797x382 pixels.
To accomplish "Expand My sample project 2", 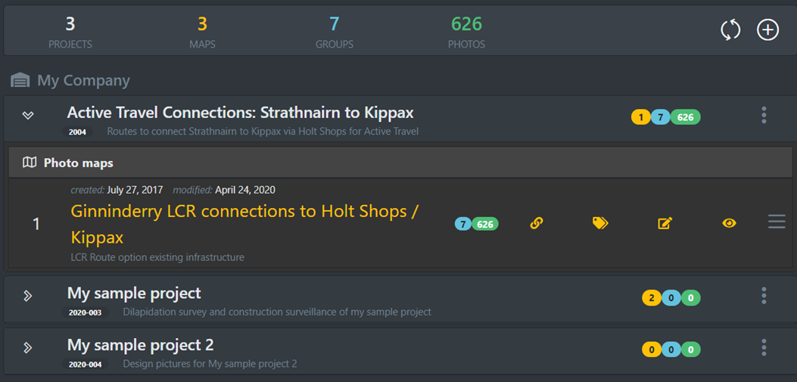I will (x=28, y=347).
